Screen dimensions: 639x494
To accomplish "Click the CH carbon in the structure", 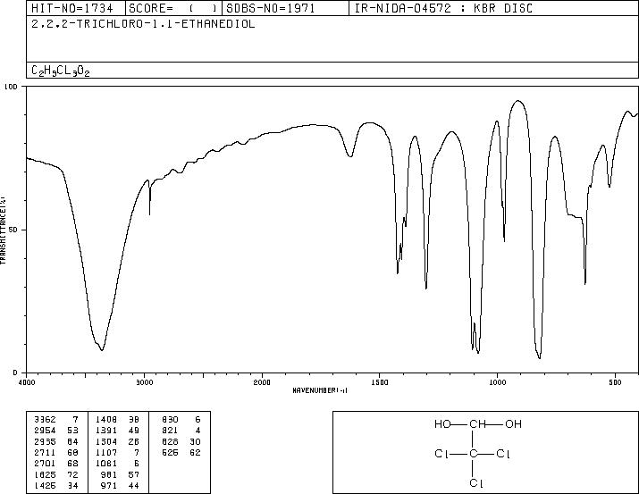I will [477, 424].
